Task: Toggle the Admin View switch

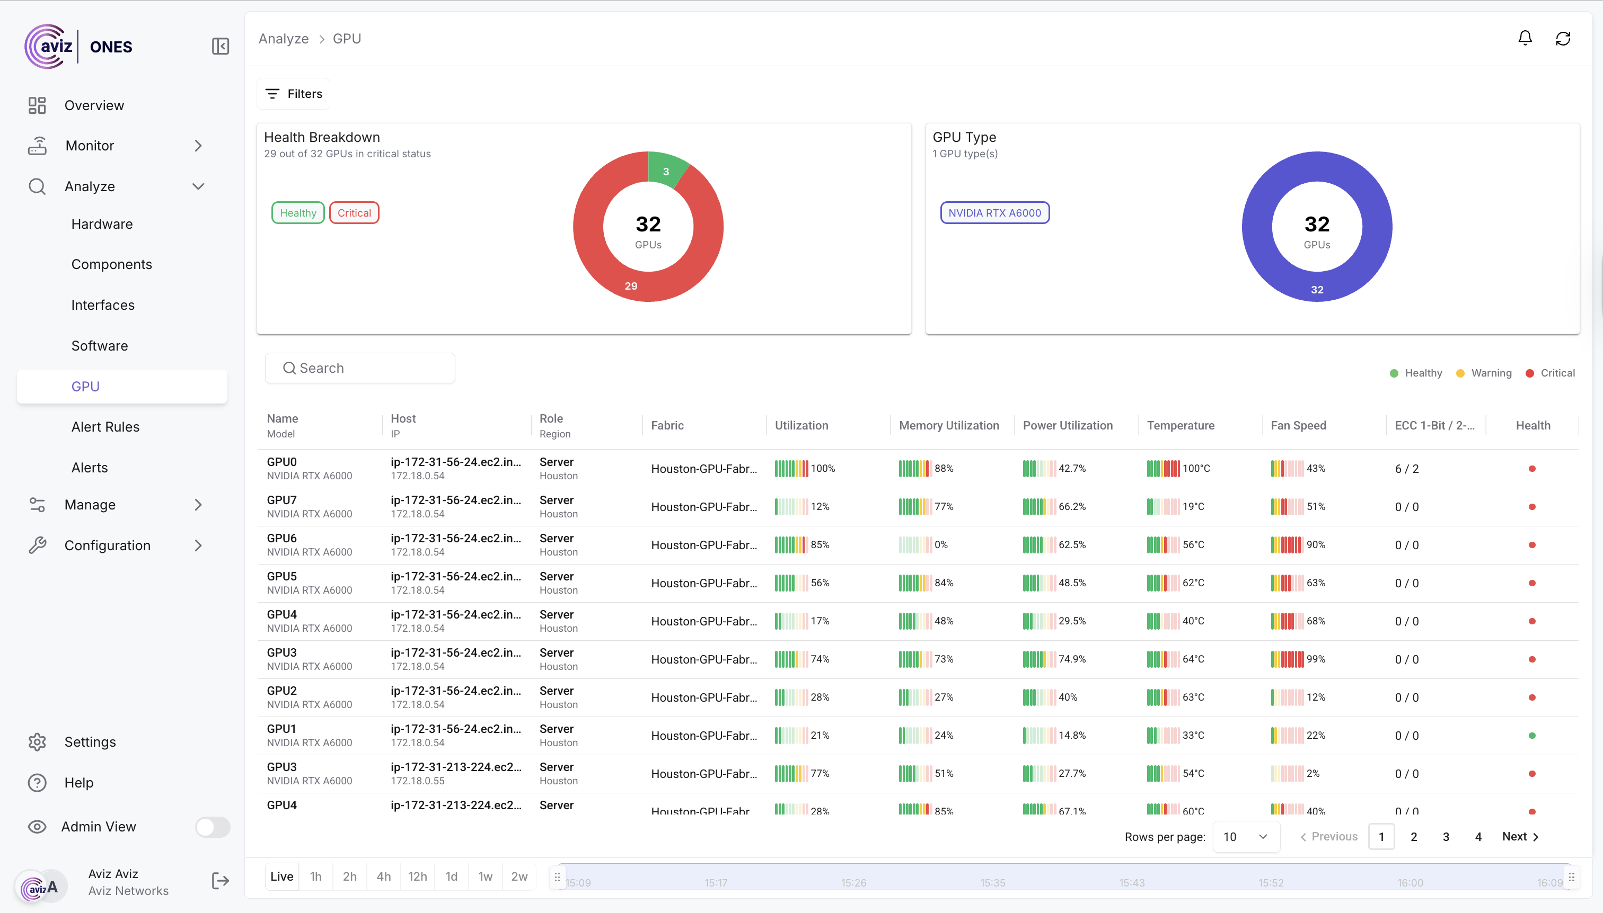Action: pos(212,827)
